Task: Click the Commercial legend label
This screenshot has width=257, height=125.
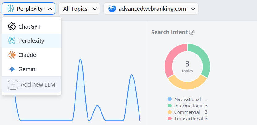Action: click(x=187, y=112)
